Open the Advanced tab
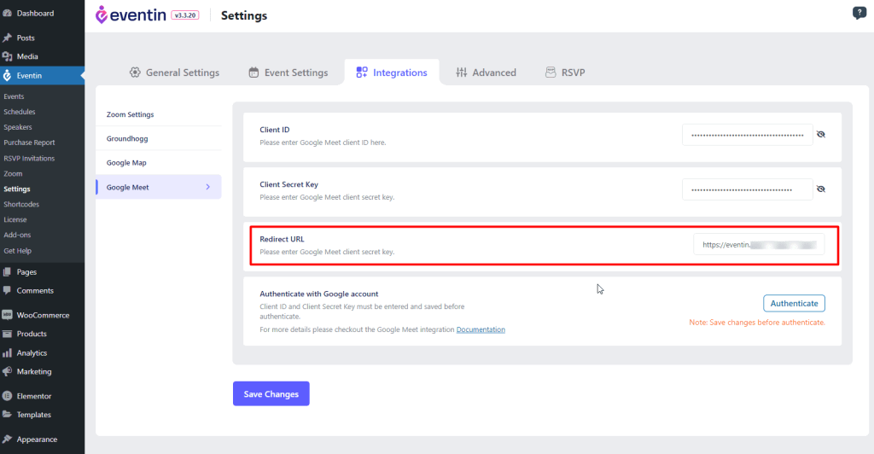 tap(486, 73)
